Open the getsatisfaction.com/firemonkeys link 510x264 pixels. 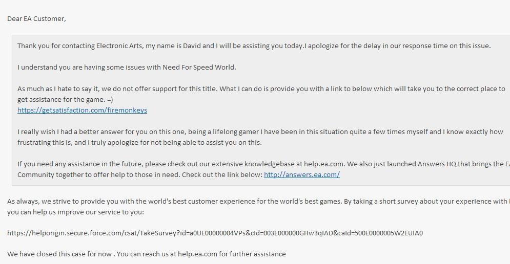coord(83,111)
